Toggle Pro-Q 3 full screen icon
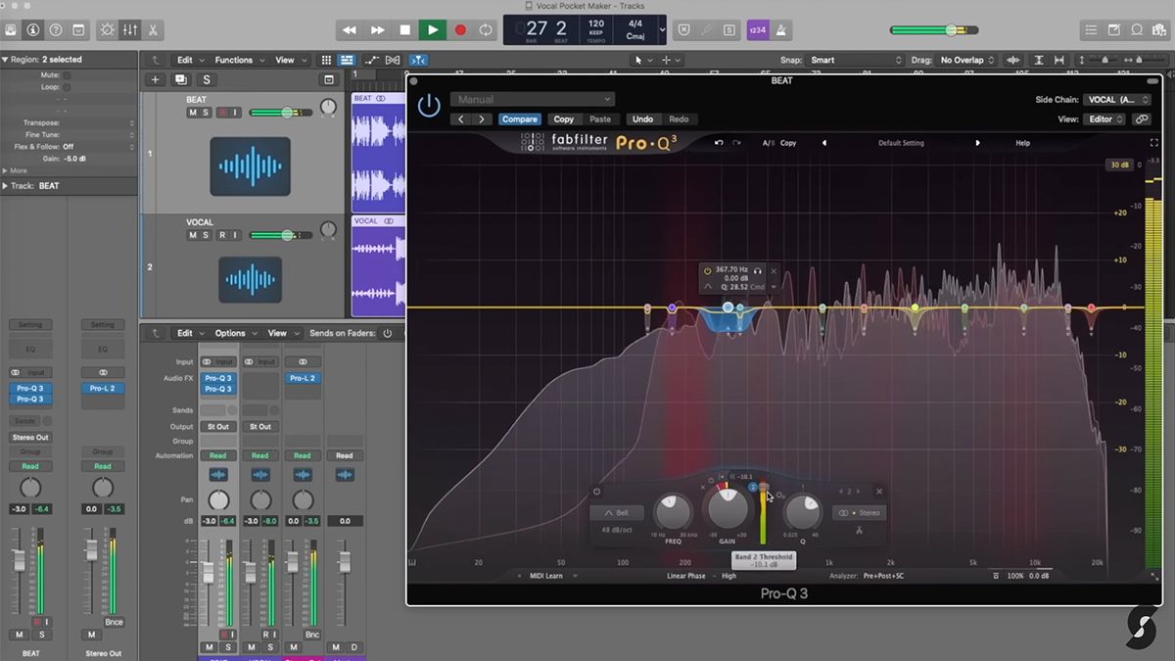 (x=1154, y=143)
